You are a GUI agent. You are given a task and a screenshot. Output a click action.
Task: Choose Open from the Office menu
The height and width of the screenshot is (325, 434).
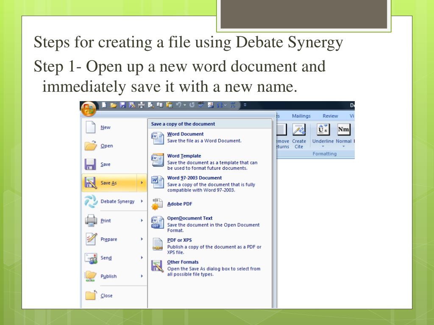(x=114, y=146)
